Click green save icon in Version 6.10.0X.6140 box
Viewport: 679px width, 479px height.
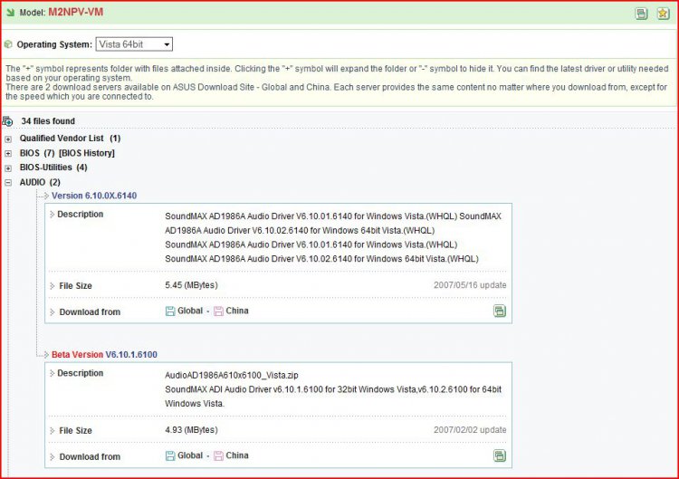click(x=500, y=311)
